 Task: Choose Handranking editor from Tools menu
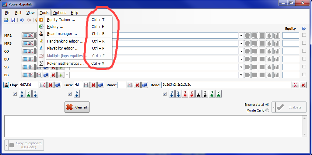[75, 41]
